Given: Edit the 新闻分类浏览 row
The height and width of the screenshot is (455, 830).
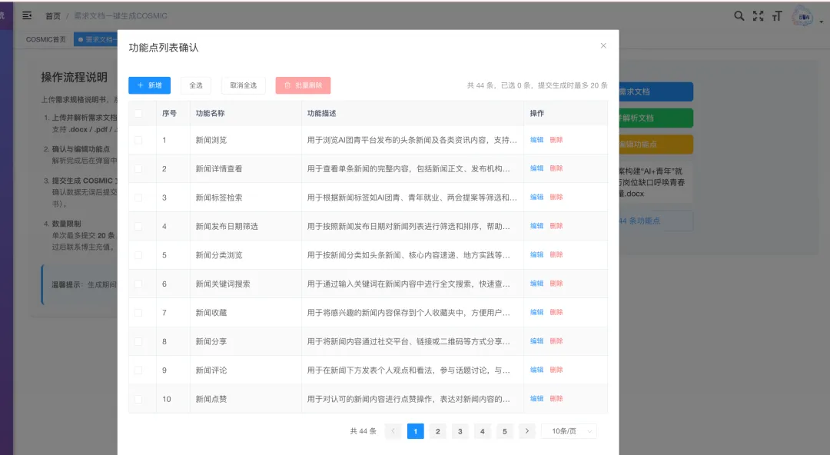Looking at the screenshot, I should click(x=536, y=254).
